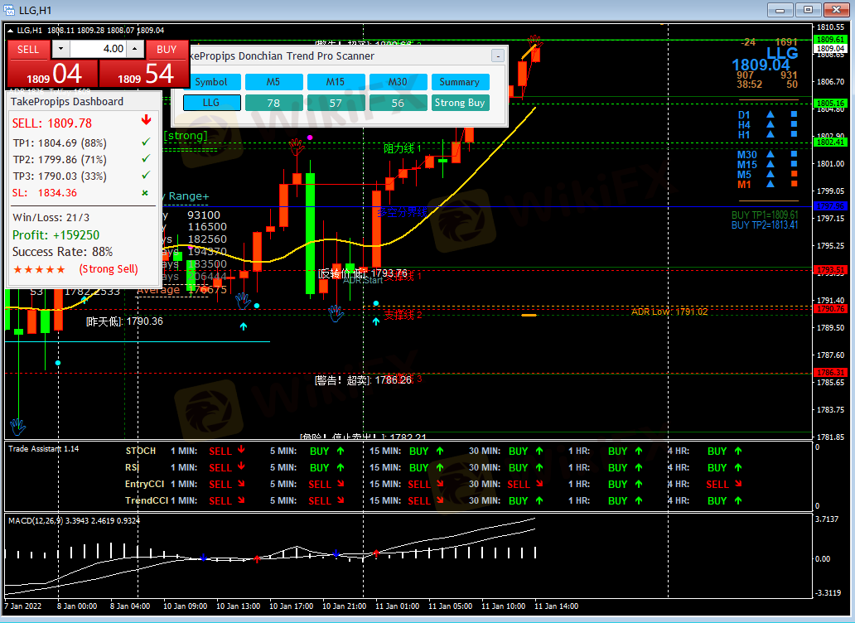Collapse the one-click trading panel triangle
Image resolution: width=855 pixels, height=623 pixels.
pyautogui.click(x=11, y=31)
